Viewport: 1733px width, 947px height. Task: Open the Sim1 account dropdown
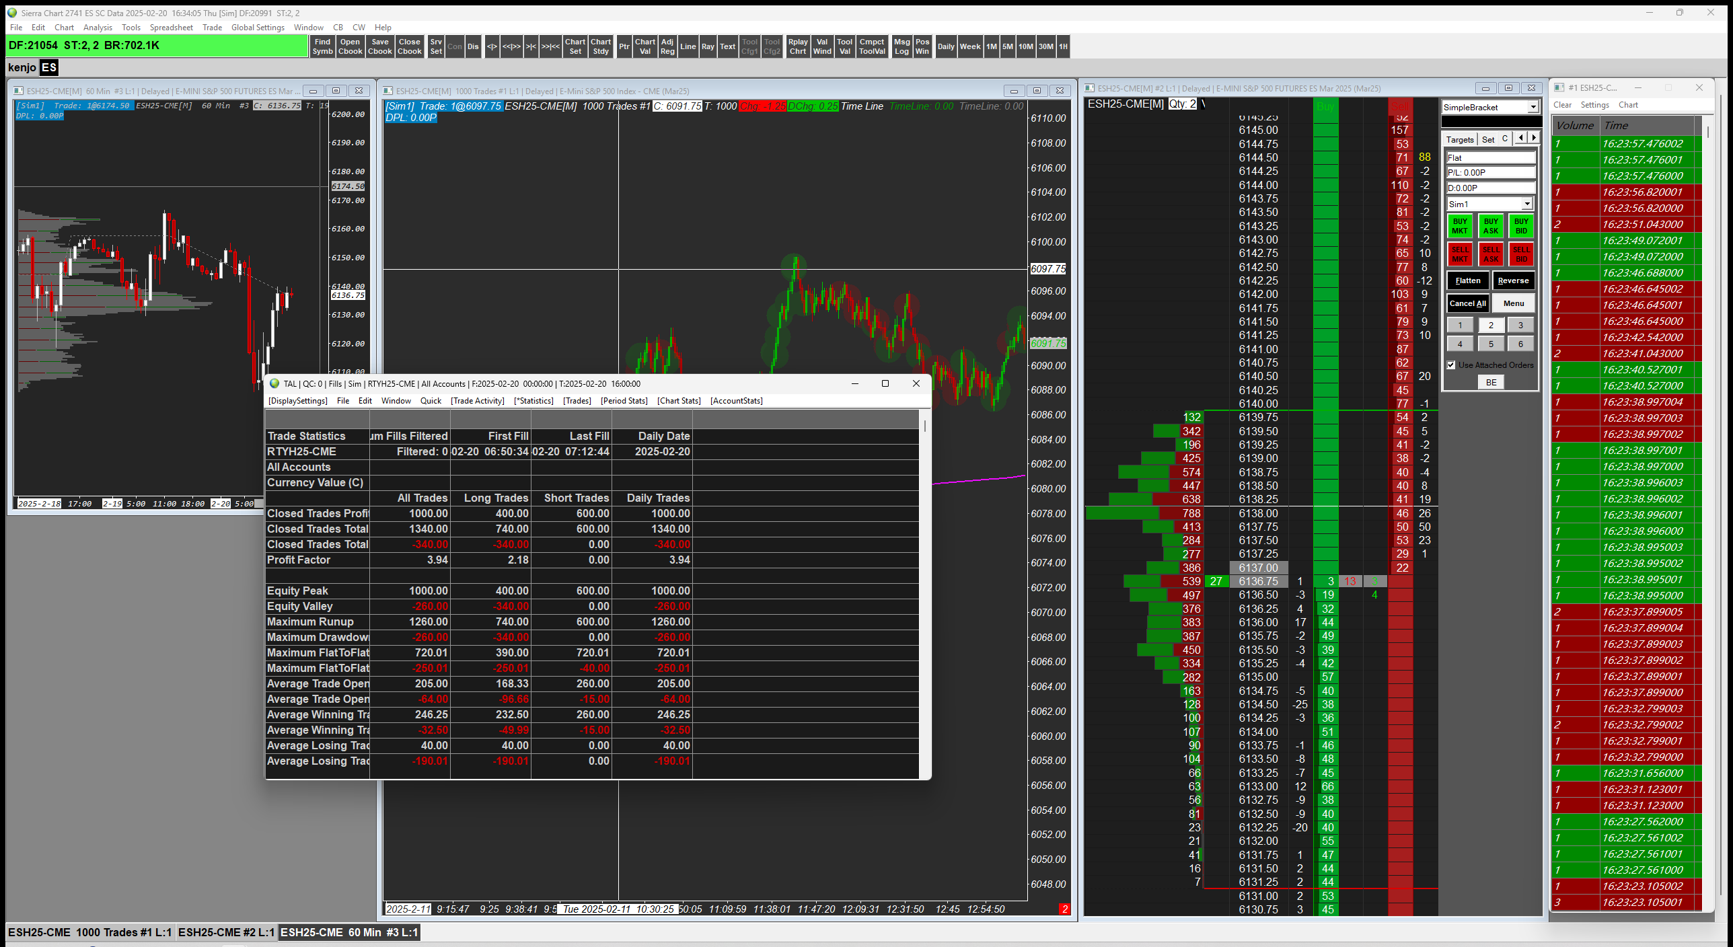click(1526, 204)
